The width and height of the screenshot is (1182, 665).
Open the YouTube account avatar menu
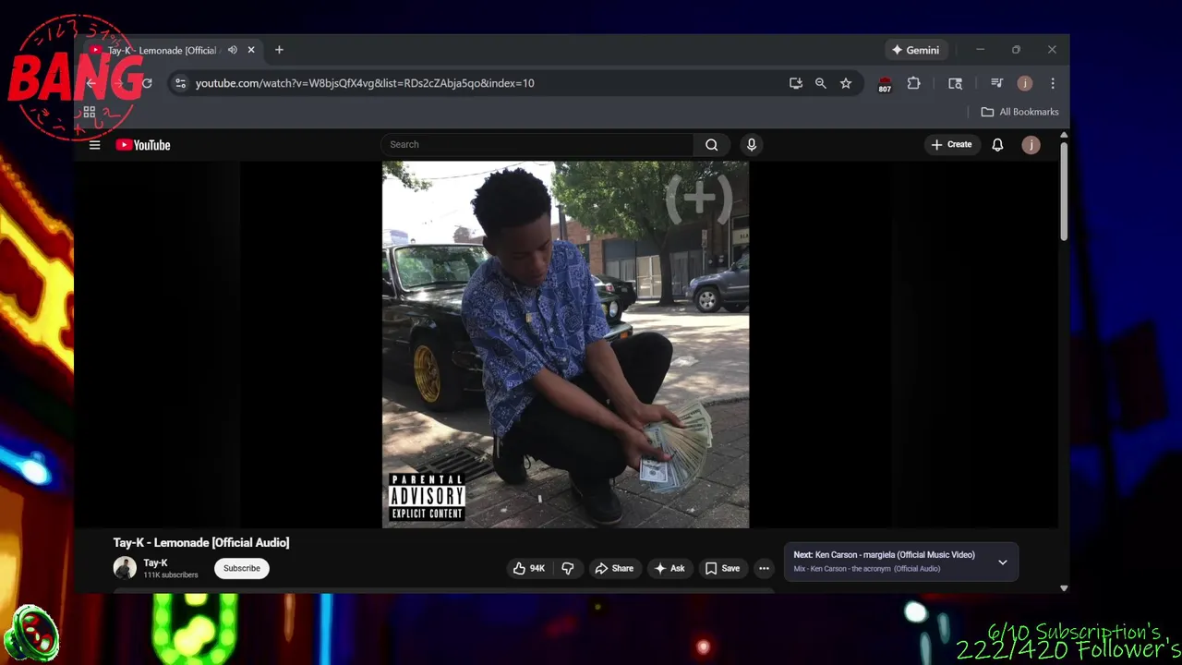[1031, 145]
